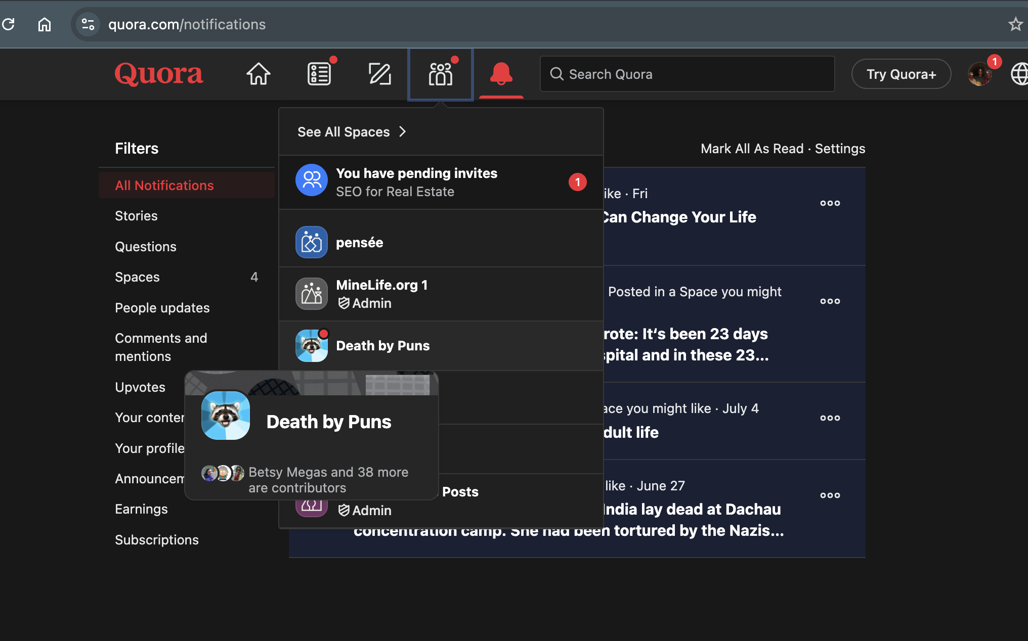Select the Subscriptions filter
This screenshot has width=1028, height=641.
157,540
